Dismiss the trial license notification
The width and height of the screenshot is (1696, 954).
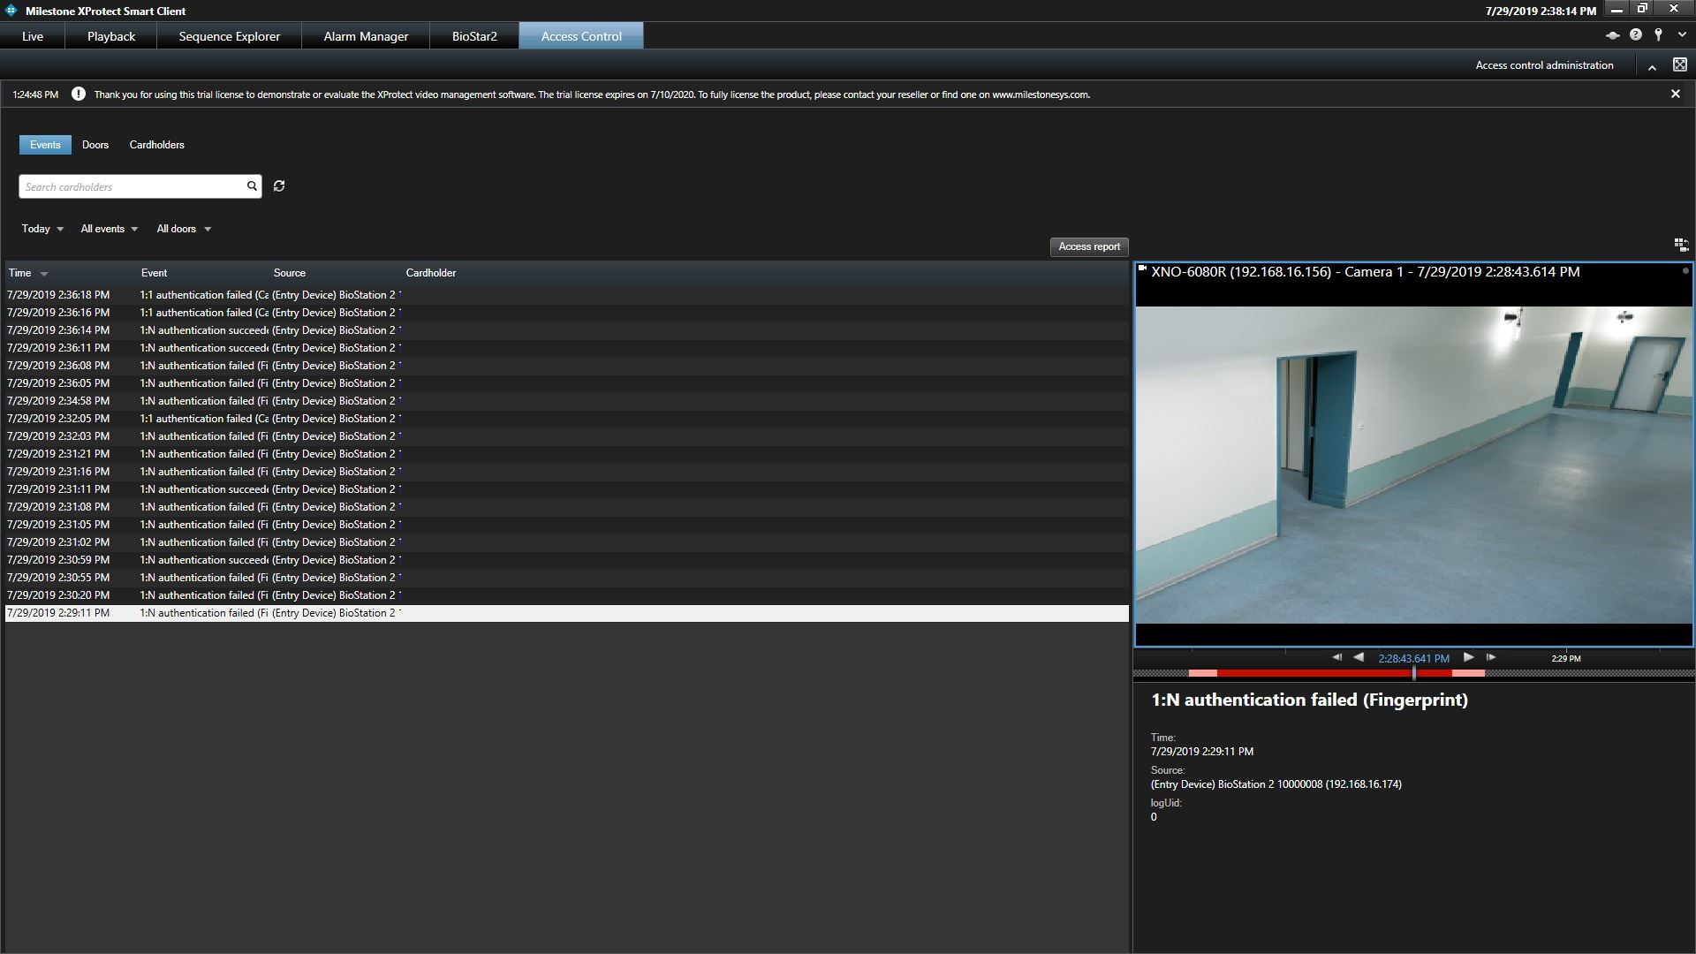[x=1676, y=94]
